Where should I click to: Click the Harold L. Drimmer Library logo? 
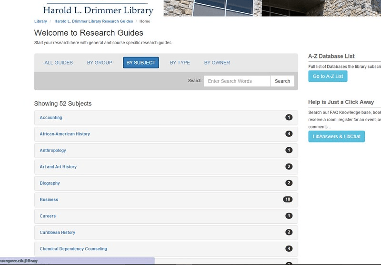coord(98,9)
